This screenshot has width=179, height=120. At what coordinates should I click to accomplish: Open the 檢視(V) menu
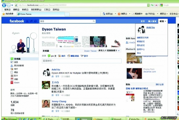[25, 10]
